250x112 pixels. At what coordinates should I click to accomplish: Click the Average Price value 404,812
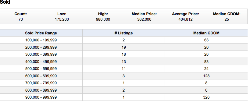(x=185, y=19)
